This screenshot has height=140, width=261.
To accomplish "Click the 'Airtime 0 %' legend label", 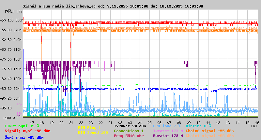I will tap(198, 126).
